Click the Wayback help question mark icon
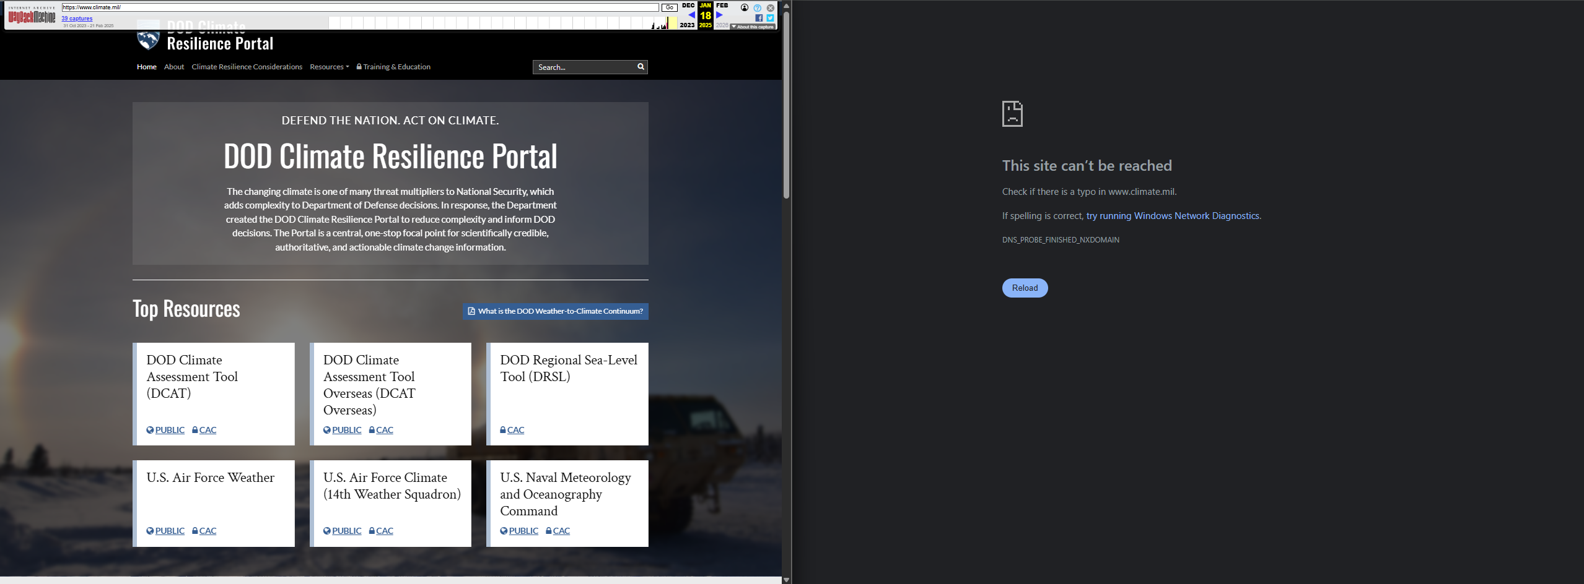The image size is (1584, 584). (x=757, y=8)
